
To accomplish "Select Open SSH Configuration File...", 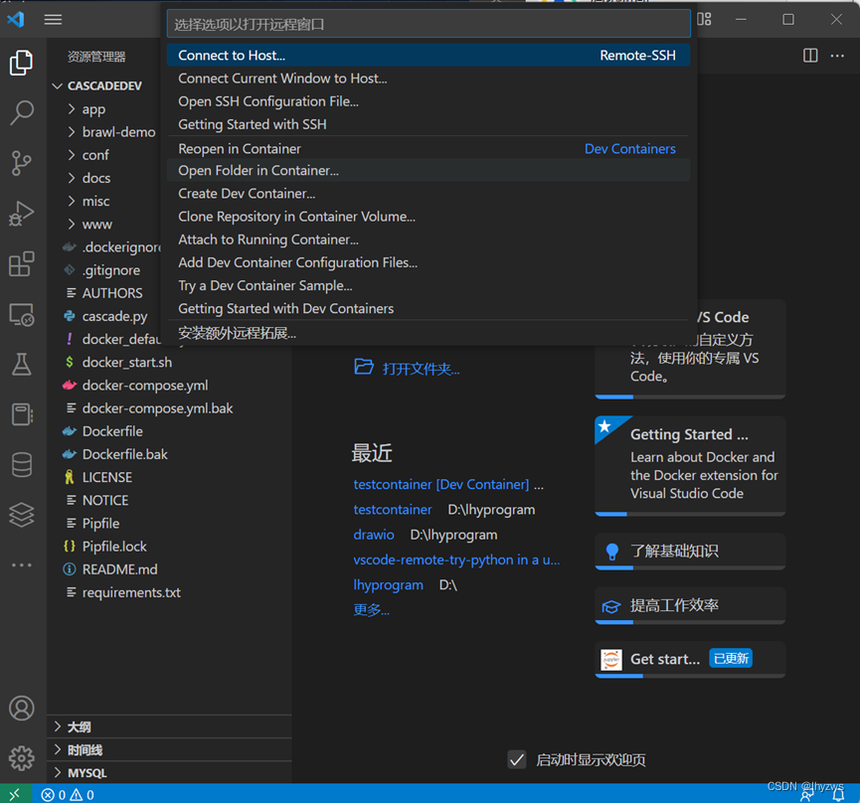I will pos(429,101).
